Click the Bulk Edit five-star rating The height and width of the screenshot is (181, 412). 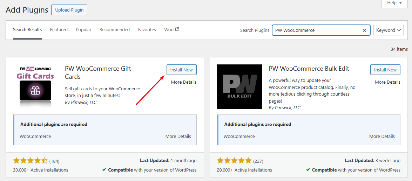234,161
